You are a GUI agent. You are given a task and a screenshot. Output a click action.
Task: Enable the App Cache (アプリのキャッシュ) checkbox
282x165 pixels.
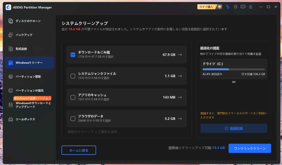73,97
